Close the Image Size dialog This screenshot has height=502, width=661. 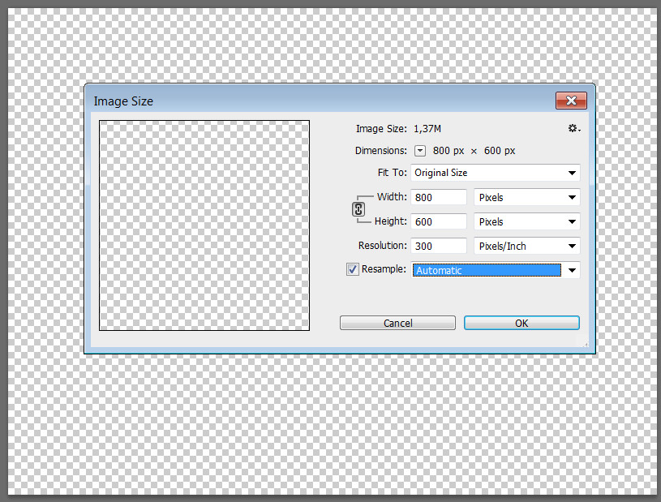(571, 101)
